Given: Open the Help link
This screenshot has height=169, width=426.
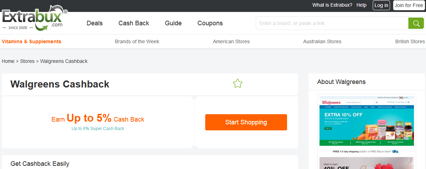Looking at the screenshot, I should (361, 5).
